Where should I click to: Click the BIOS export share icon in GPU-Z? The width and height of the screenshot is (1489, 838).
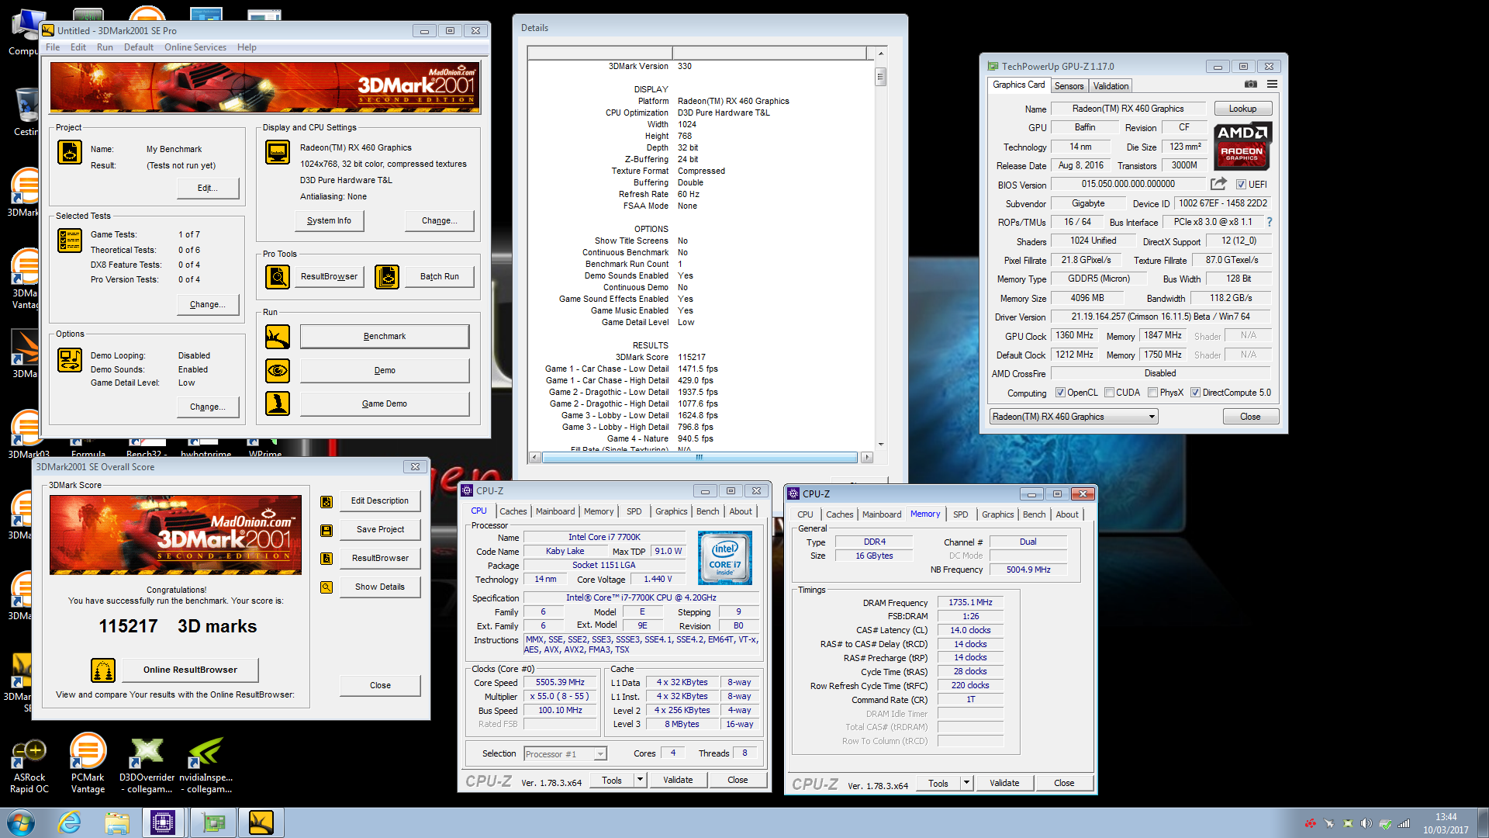pos(1219,184)
